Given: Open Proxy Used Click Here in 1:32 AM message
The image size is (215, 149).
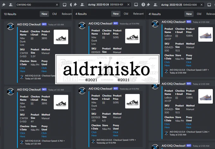Looking at the screenshot, I should click(x=44, y=135).
